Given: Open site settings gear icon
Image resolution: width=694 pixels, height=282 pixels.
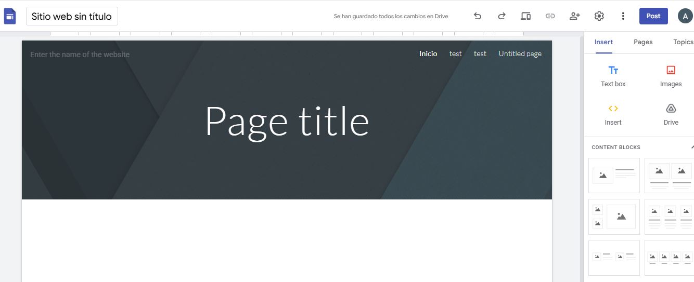Looking at the screenshot, I should 599,16.
